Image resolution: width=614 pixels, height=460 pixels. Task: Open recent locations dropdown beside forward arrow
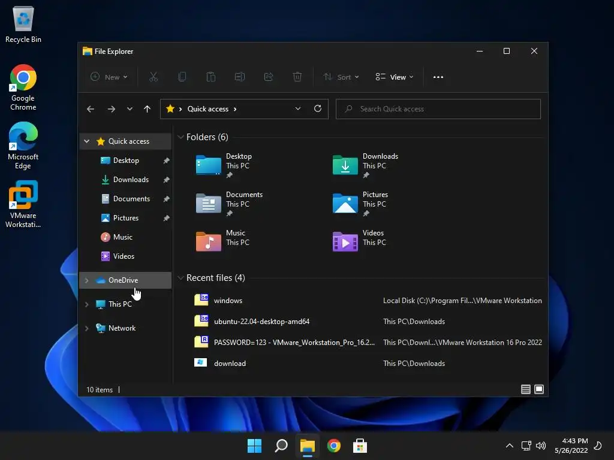pos(130,109)
